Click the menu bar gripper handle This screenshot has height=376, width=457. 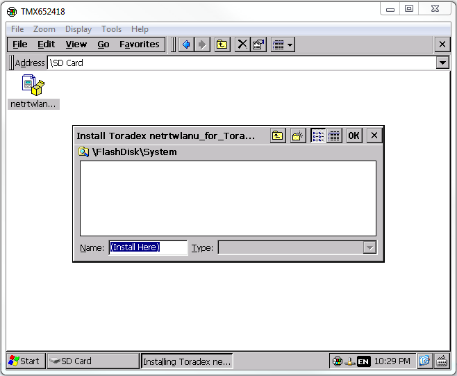pos(173,44)
